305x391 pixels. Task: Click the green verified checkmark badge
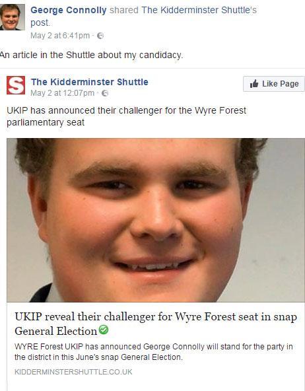click(104, 330)
